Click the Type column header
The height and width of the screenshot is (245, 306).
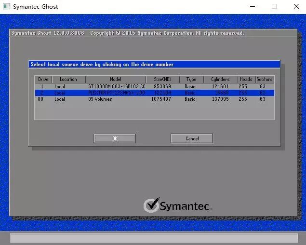tap(191, 79)
